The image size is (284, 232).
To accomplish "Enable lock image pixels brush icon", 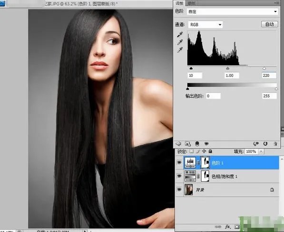I will point(198,151).
